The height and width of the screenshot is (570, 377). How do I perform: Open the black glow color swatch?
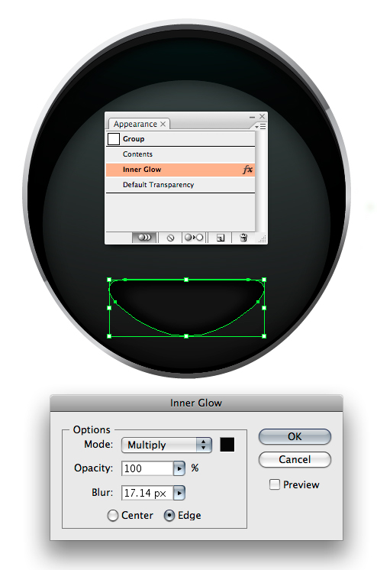point(227,445)
